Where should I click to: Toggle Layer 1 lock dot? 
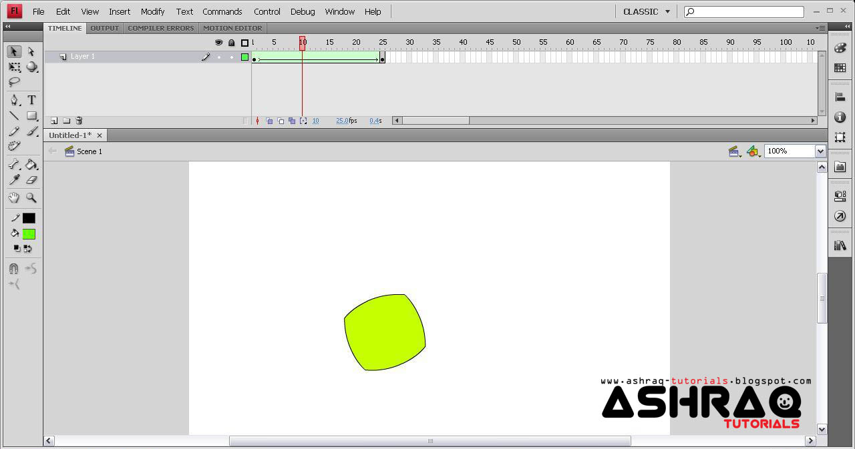click(232, 57)
